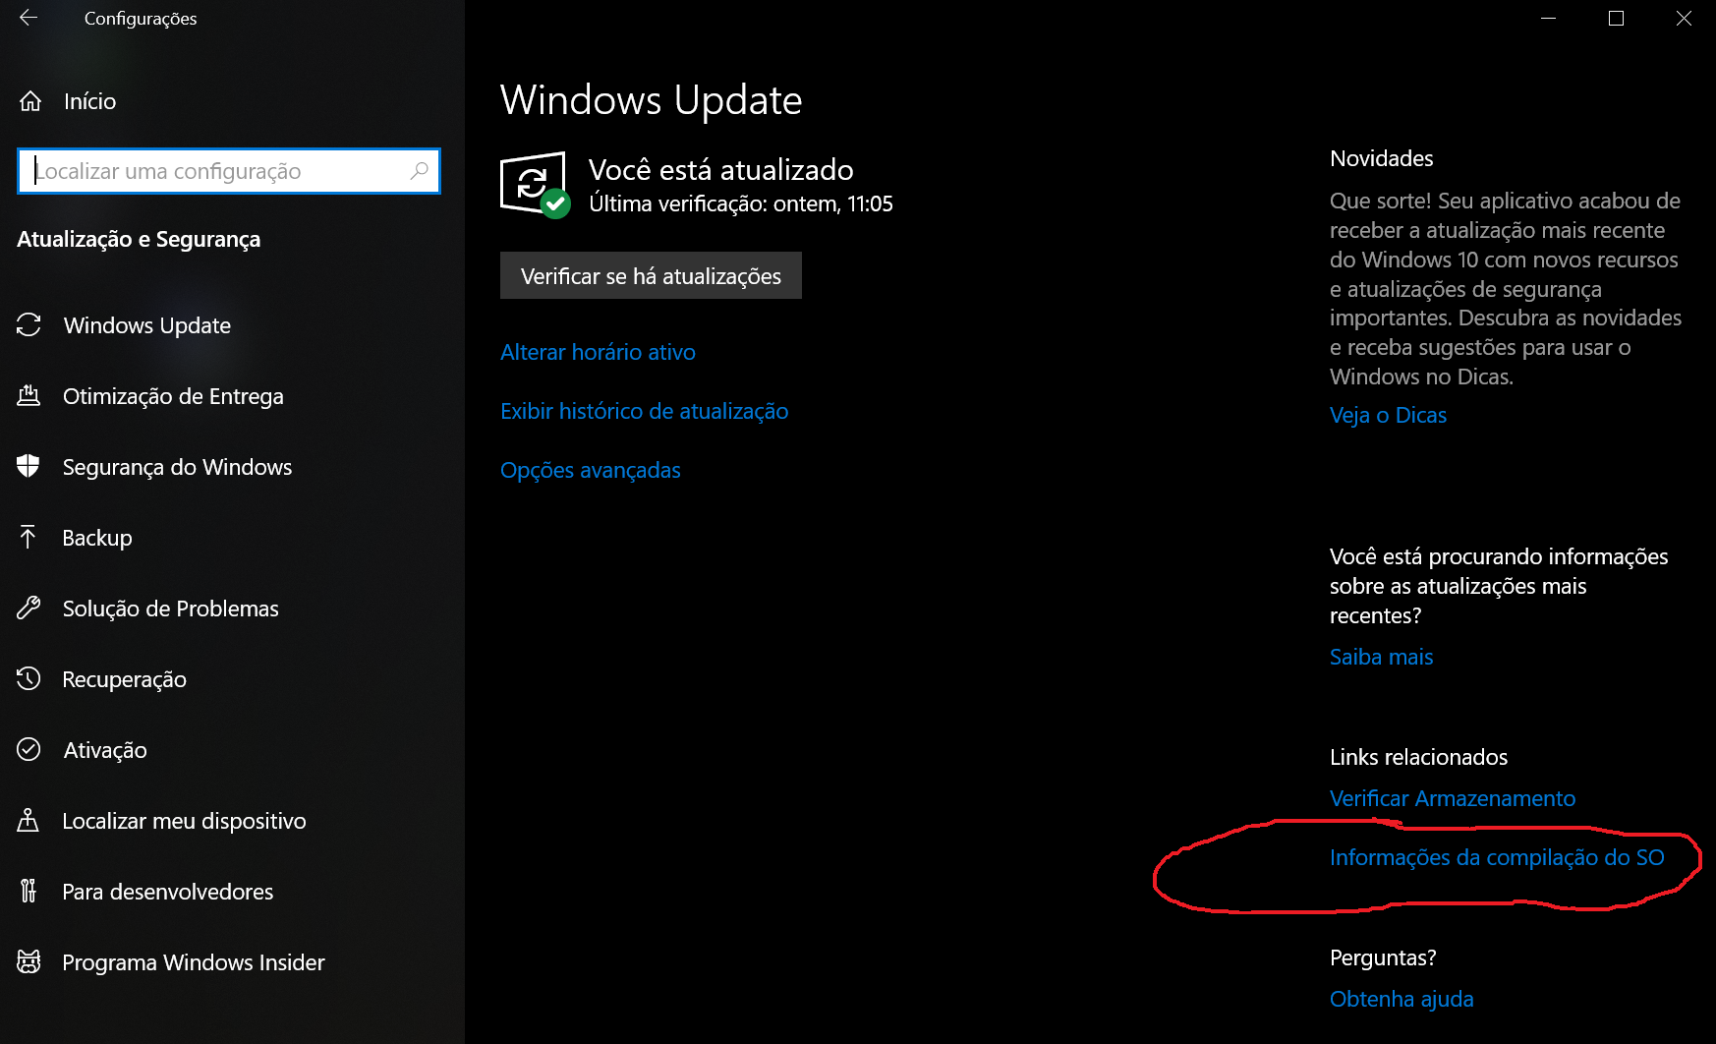Click the Atualização e Segurança heading
The image size is (1716, 1044).
(139, 239)
